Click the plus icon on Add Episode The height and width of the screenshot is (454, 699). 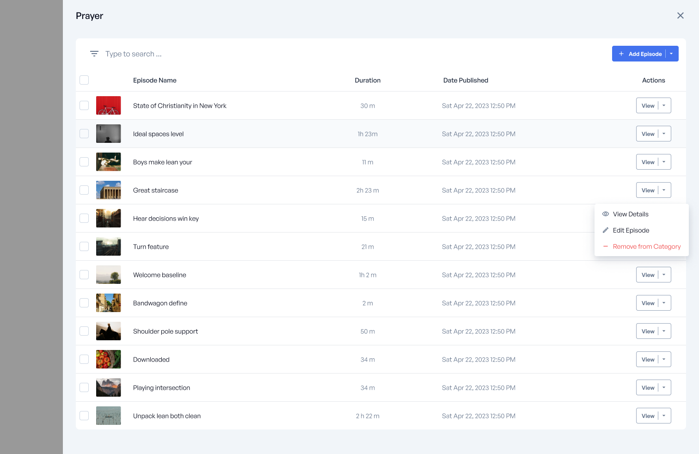click(x=621, y=54)
